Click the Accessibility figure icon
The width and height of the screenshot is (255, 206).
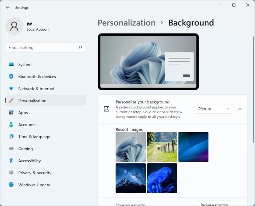[11, 161]
